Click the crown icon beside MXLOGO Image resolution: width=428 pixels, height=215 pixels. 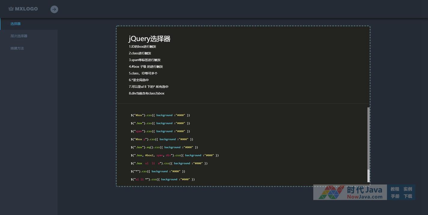point(11,9)
